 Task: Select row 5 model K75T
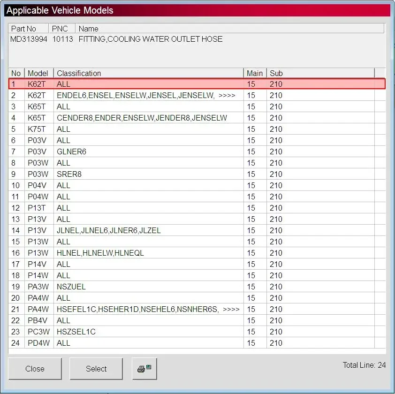pos(37,129)
